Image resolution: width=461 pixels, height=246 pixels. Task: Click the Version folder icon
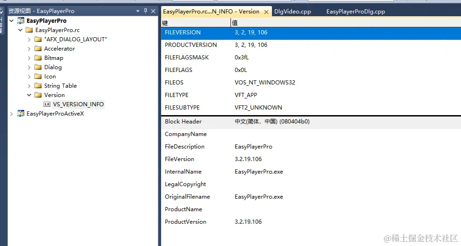click(x=38, y=95)
